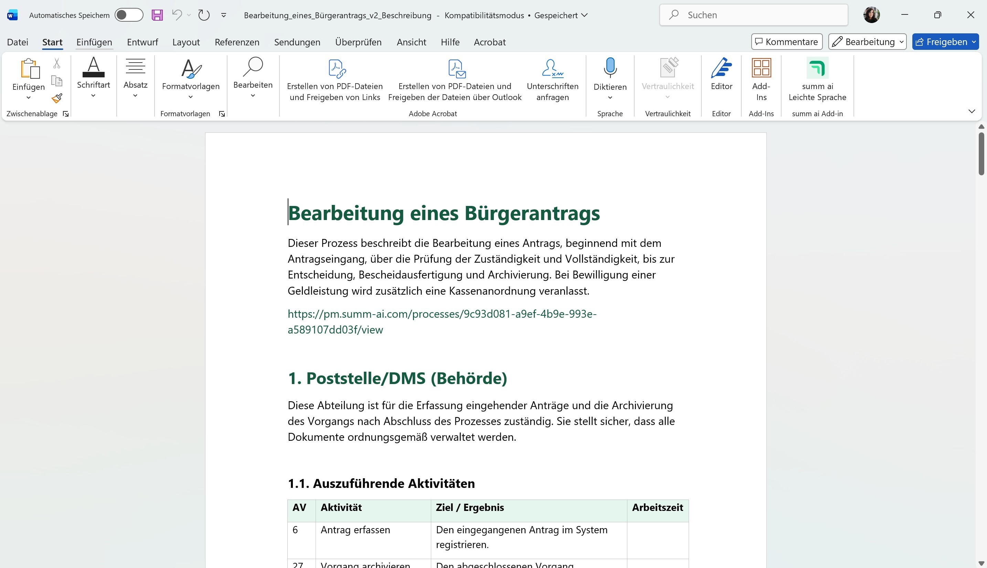Open the Absatz paragraph group
Viewport: 987px width, 568px height.
[x=135, y=77]
